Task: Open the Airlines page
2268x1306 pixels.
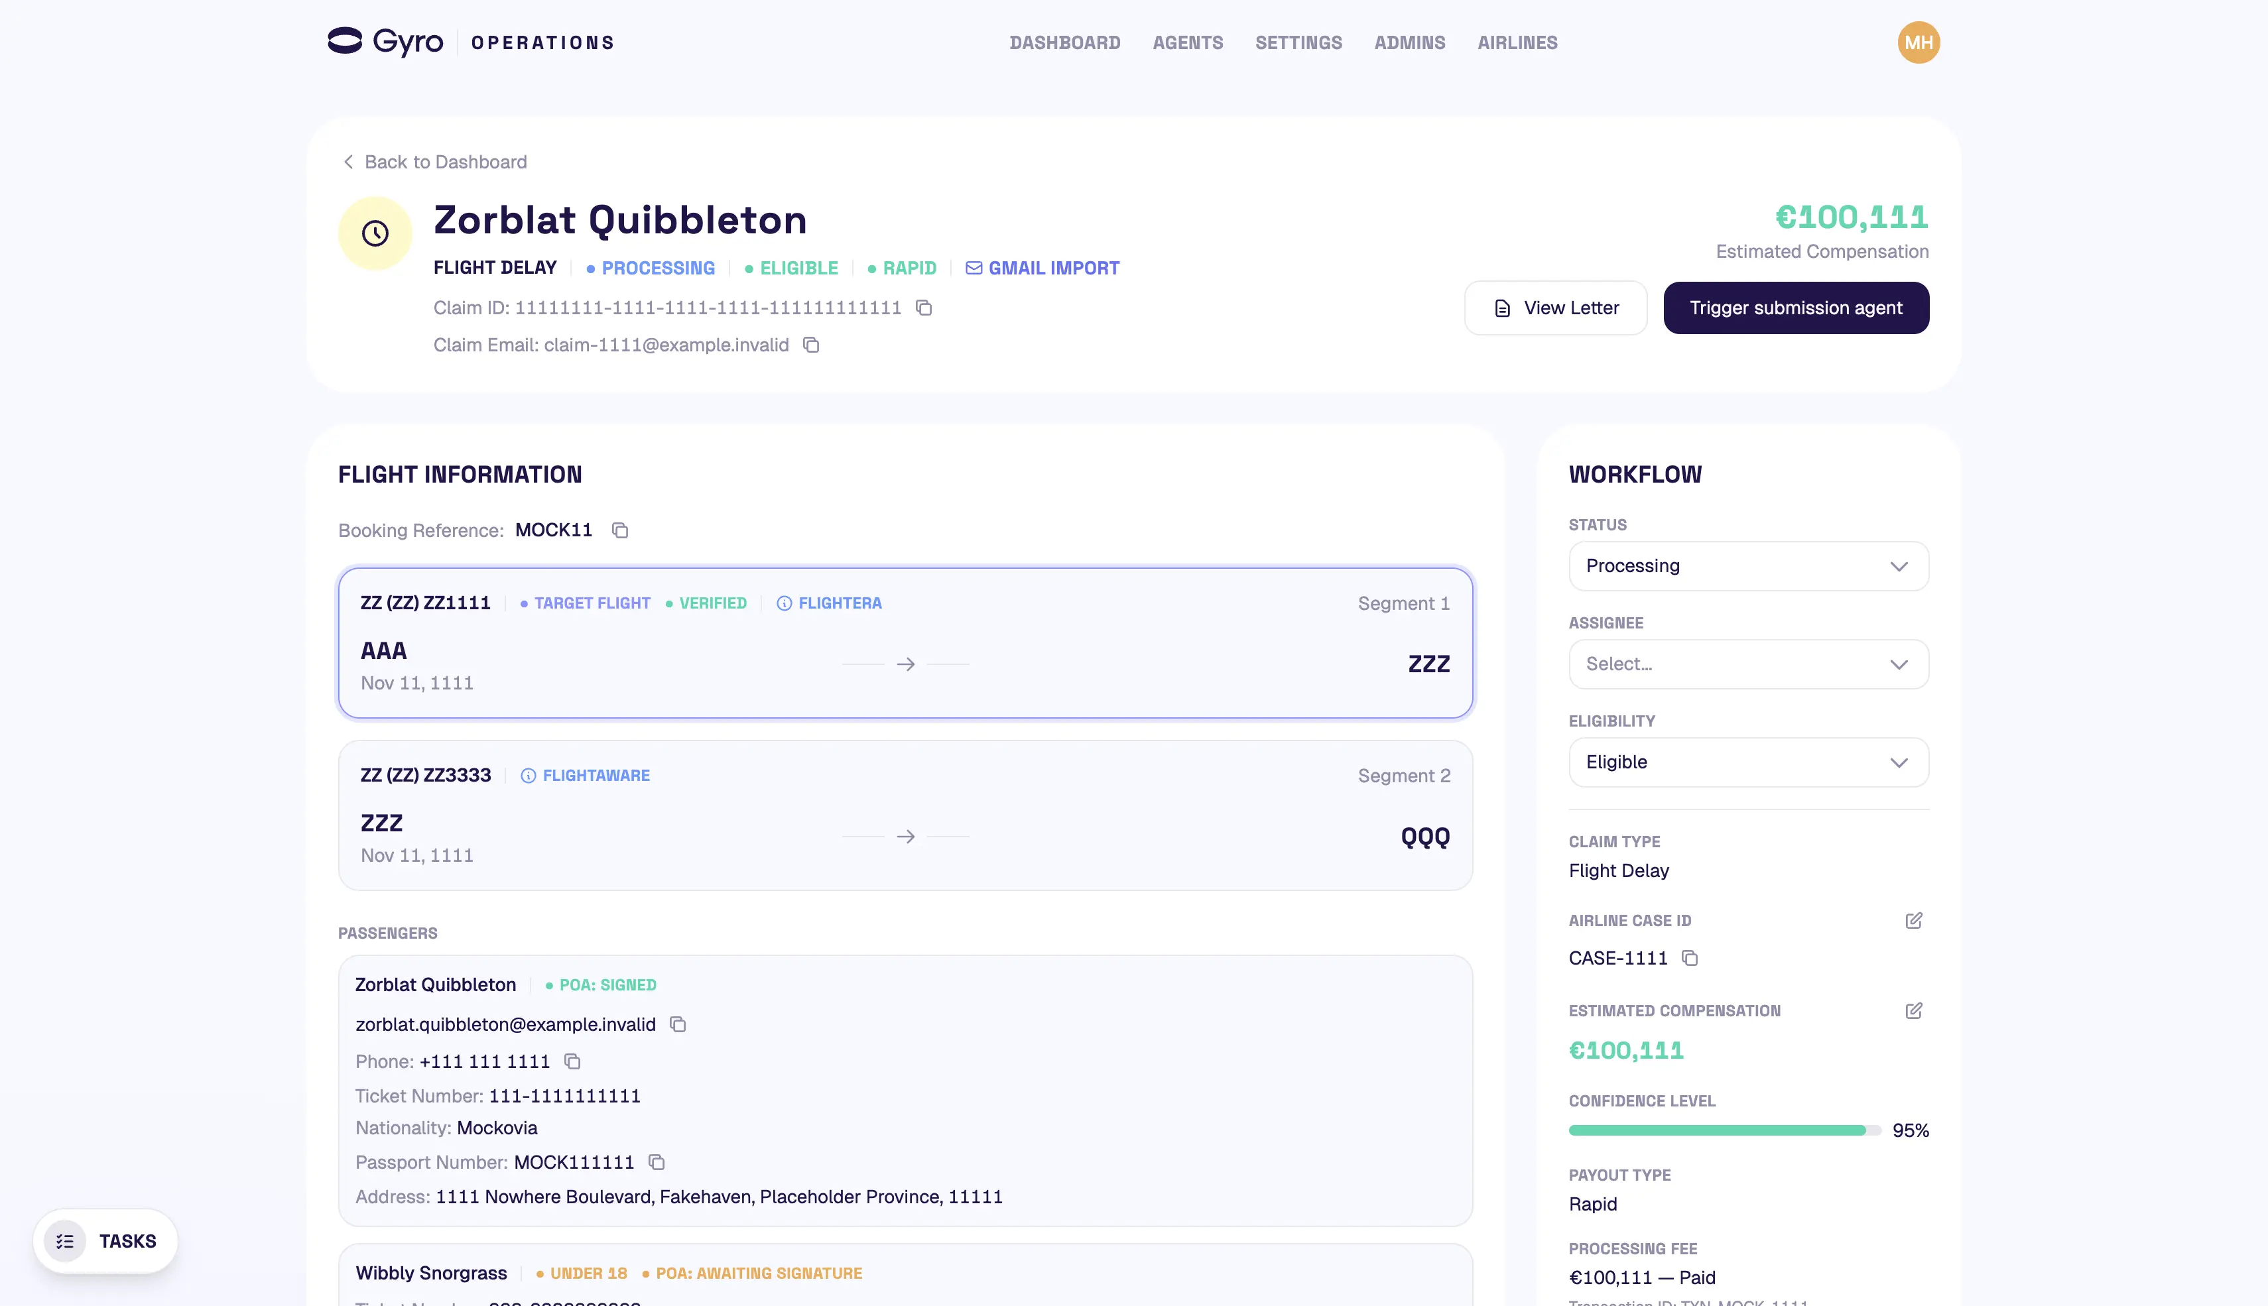Action: pos(1517,43)
